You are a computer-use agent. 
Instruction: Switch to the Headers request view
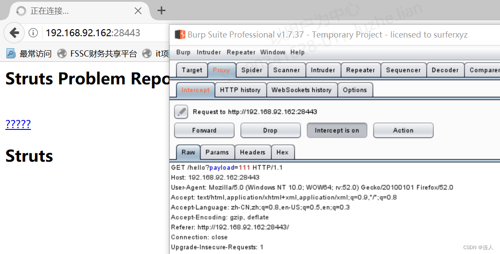coord(253,152)
